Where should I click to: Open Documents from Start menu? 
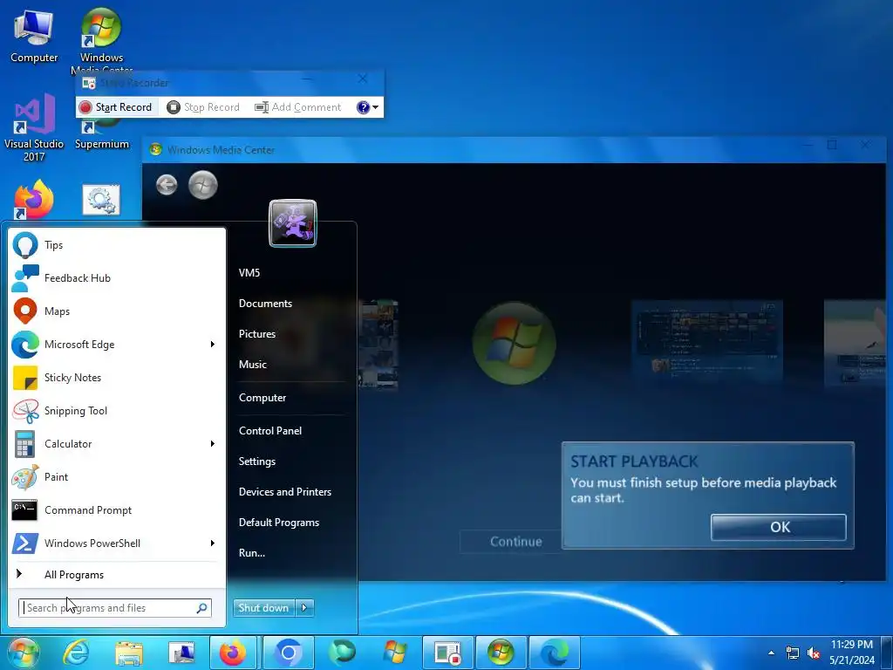(x=265, y=304)
